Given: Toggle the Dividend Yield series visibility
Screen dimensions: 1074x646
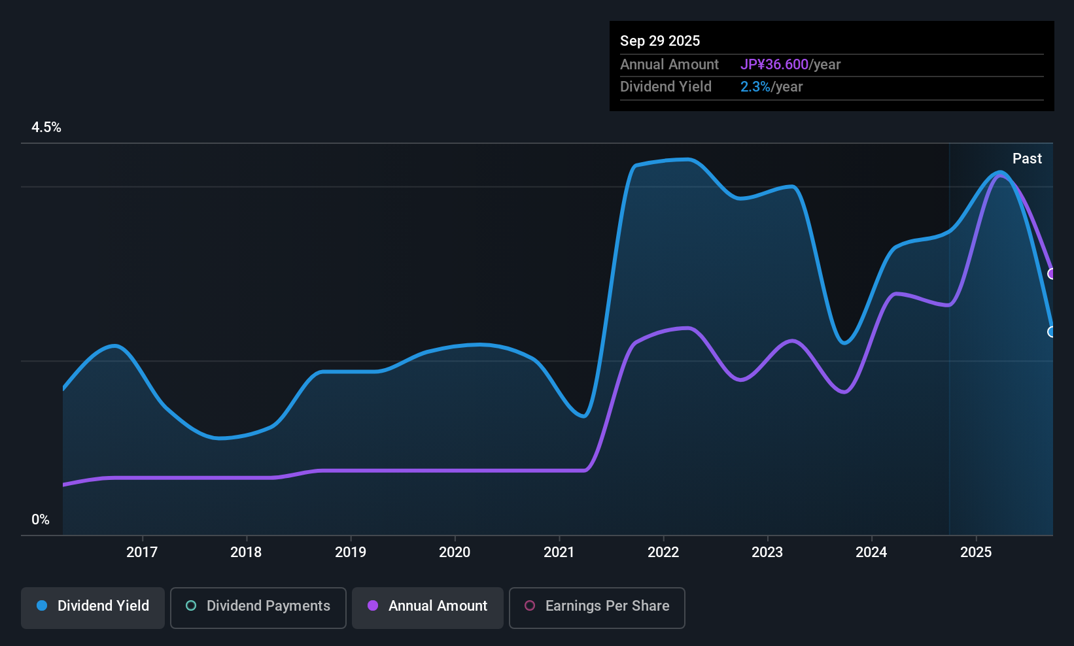Looking at the screenshot, I should [92, 607].
